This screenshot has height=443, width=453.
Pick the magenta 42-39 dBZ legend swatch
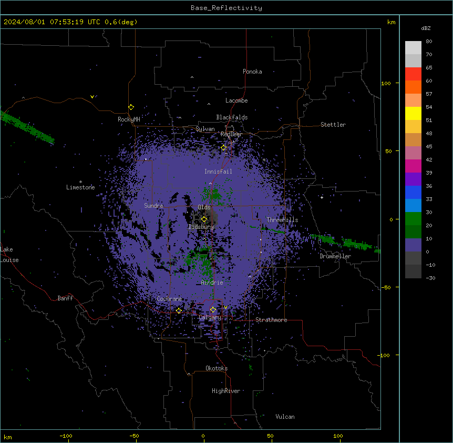[x=413, y=166]
